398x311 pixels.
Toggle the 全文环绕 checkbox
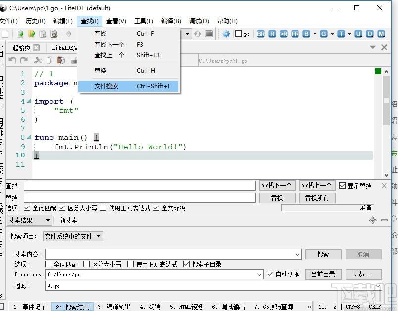click(x=156, y=208)
